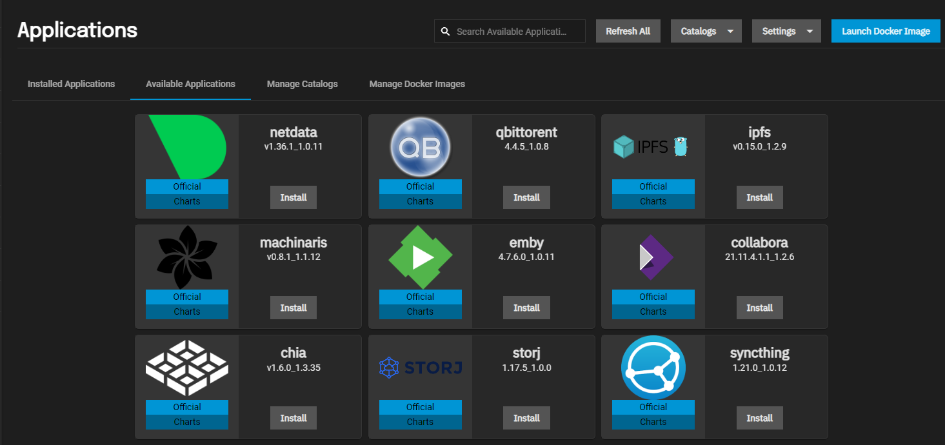This screenshot has height=445, width=945.
Task: Click version text 21.11.4.1.1_1.2.6
Action: pyautogui.click(x=759, y=257)
